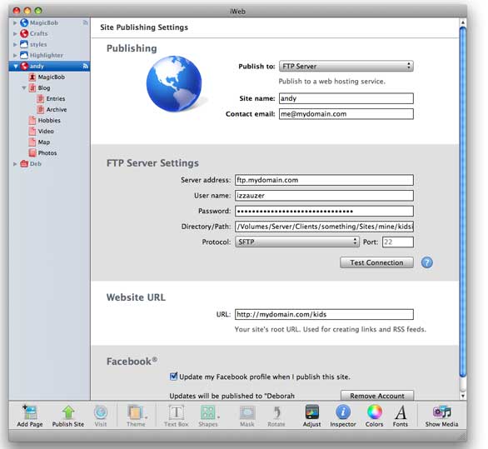The image size is (488, 449).
Task: Select the Archive blog page
Action: coord(52,110)
